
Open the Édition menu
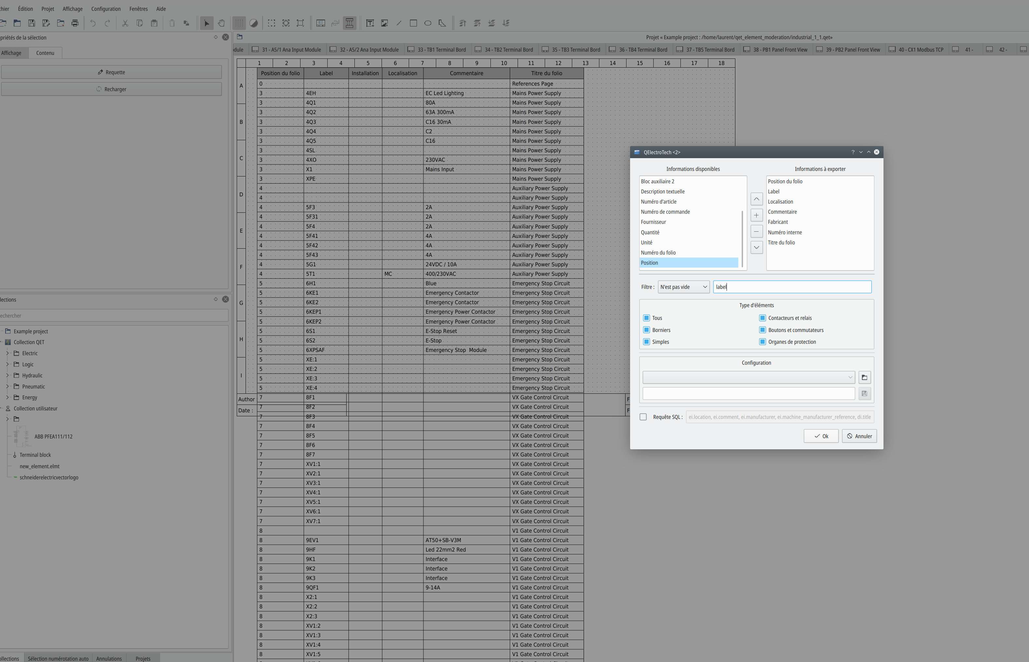26,8
